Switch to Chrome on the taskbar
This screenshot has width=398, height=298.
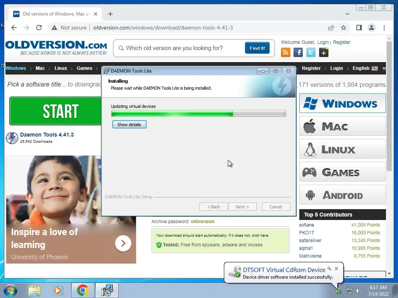click(83, 290)
